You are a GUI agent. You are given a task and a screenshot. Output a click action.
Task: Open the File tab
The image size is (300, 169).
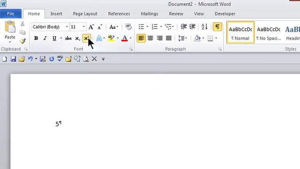[10, 14]
